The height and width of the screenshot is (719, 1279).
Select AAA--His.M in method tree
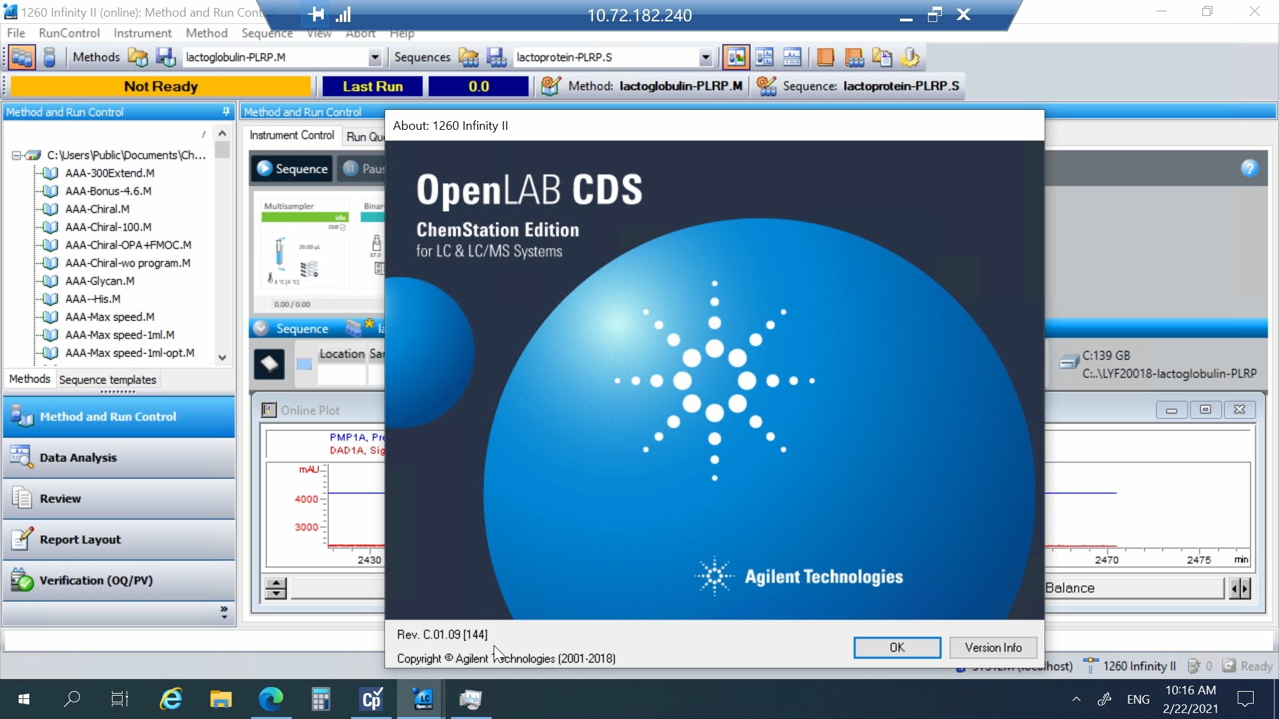tap(93, 299)
